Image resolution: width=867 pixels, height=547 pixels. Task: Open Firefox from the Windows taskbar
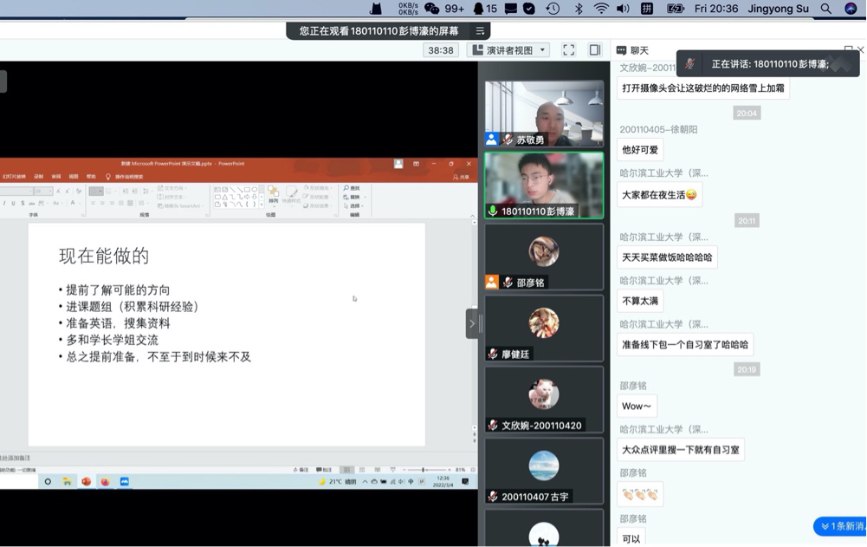[x=104, y=482]
